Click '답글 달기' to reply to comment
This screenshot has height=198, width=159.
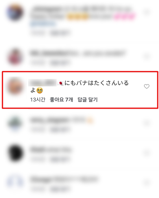coord(88,100)
